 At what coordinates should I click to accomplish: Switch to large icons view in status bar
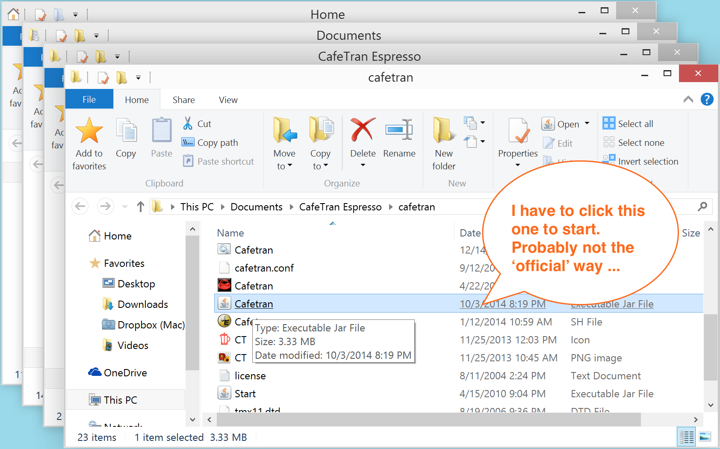click(705, 437)
